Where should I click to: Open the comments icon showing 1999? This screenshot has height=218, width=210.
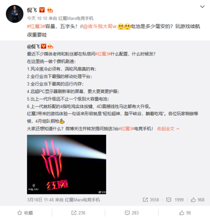(175, 200)
